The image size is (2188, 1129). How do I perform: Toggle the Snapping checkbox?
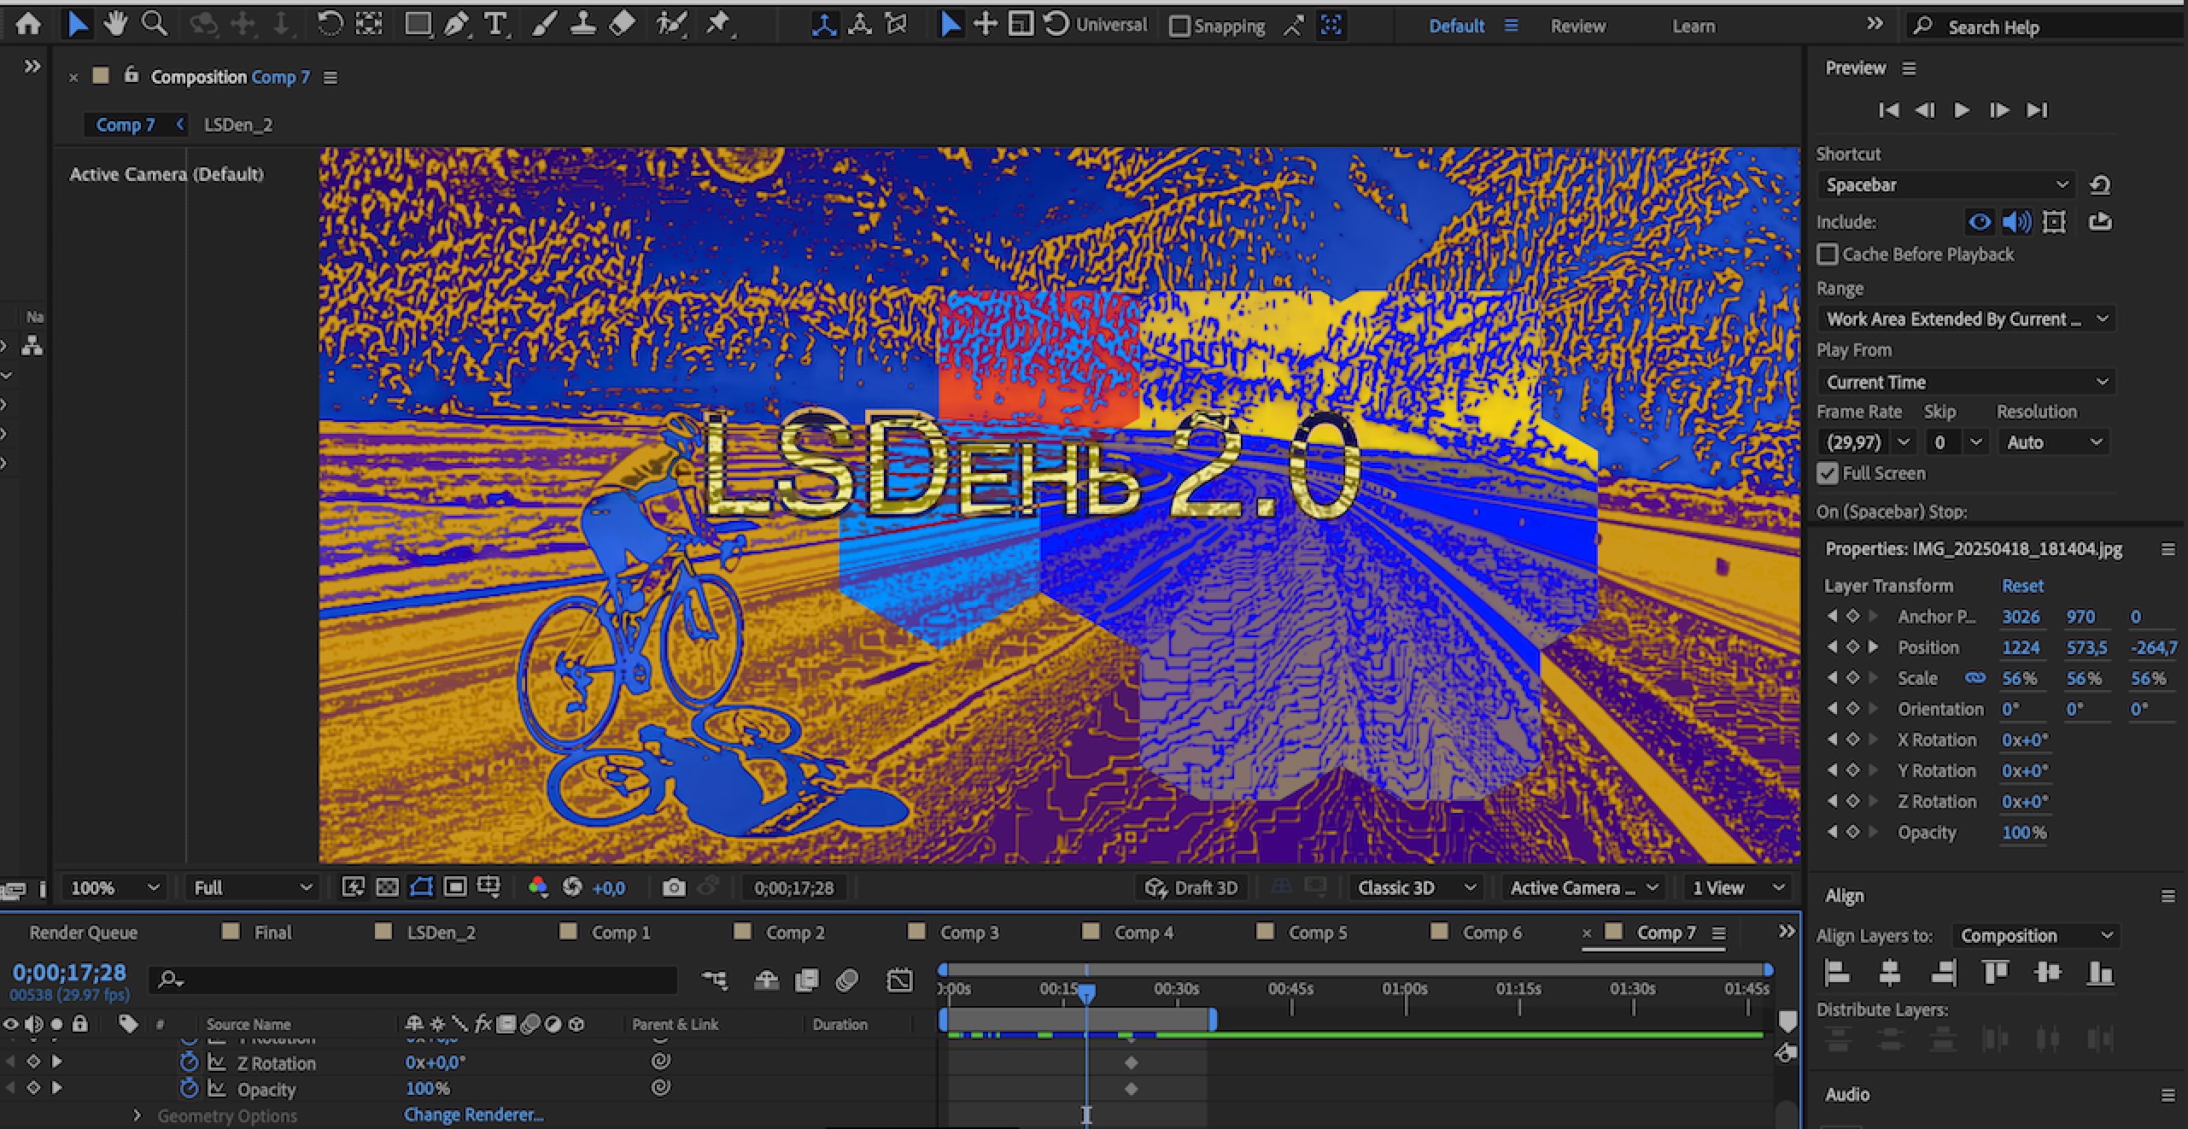(1179, 26)
